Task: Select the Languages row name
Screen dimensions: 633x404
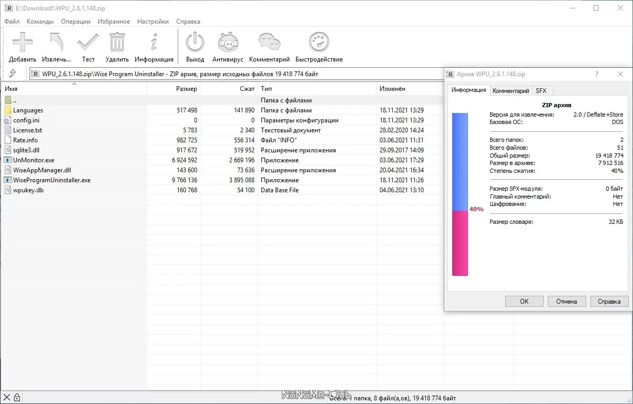Action: pos(28,110)
